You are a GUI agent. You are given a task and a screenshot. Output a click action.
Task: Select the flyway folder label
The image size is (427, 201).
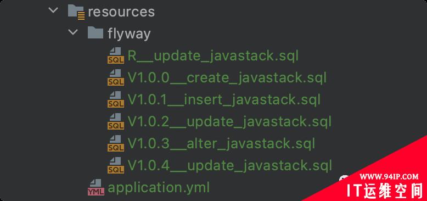pyautogui.click(x=129, y=34)
